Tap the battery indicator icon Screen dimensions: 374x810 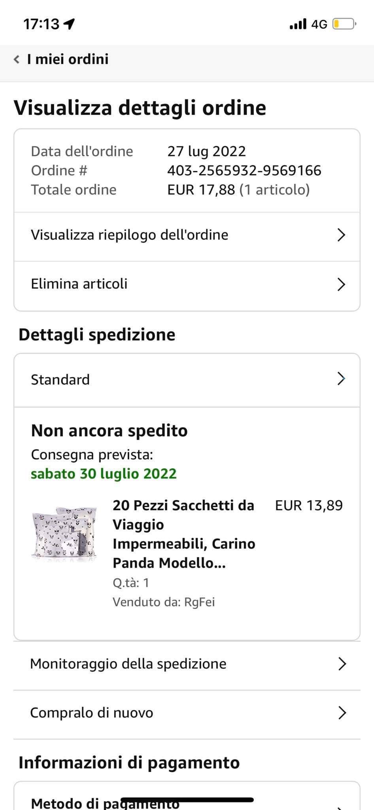click(344, 24)
